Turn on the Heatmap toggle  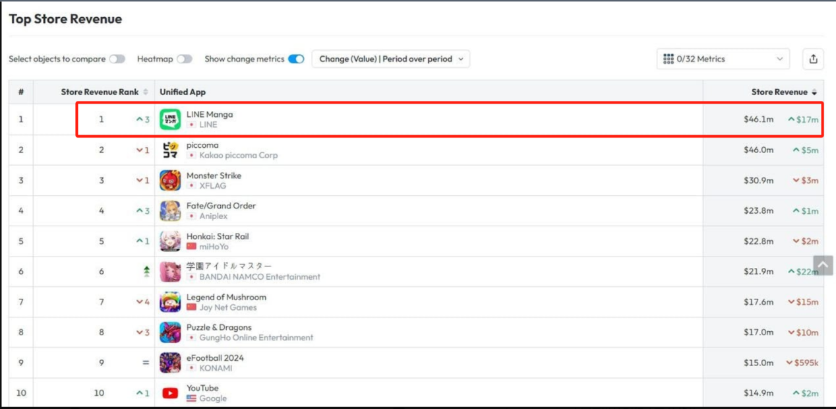coord(185,59)
